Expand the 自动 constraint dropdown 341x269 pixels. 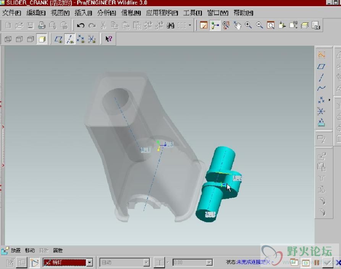(146, 263)
